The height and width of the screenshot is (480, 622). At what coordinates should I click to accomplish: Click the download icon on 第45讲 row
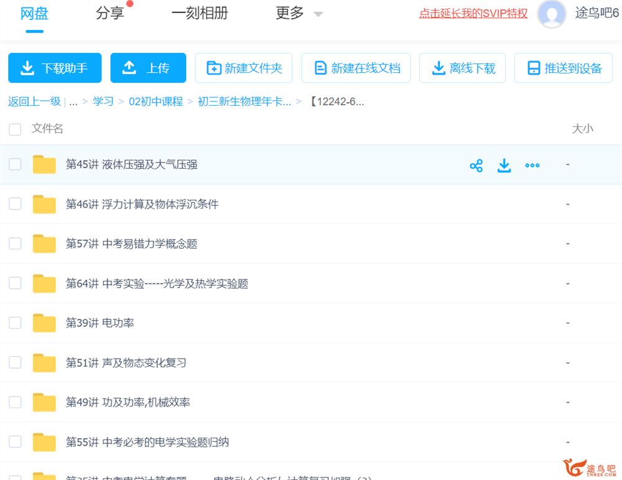point(504,165)
